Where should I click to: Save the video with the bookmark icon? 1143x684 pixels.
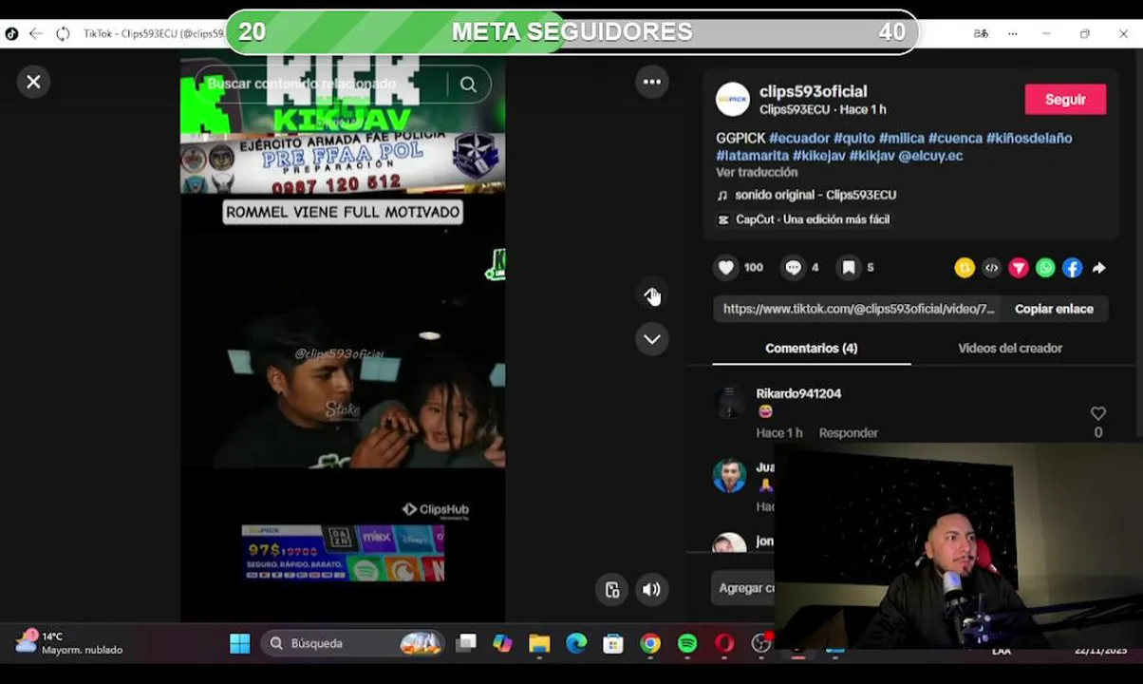coord(849,268)
